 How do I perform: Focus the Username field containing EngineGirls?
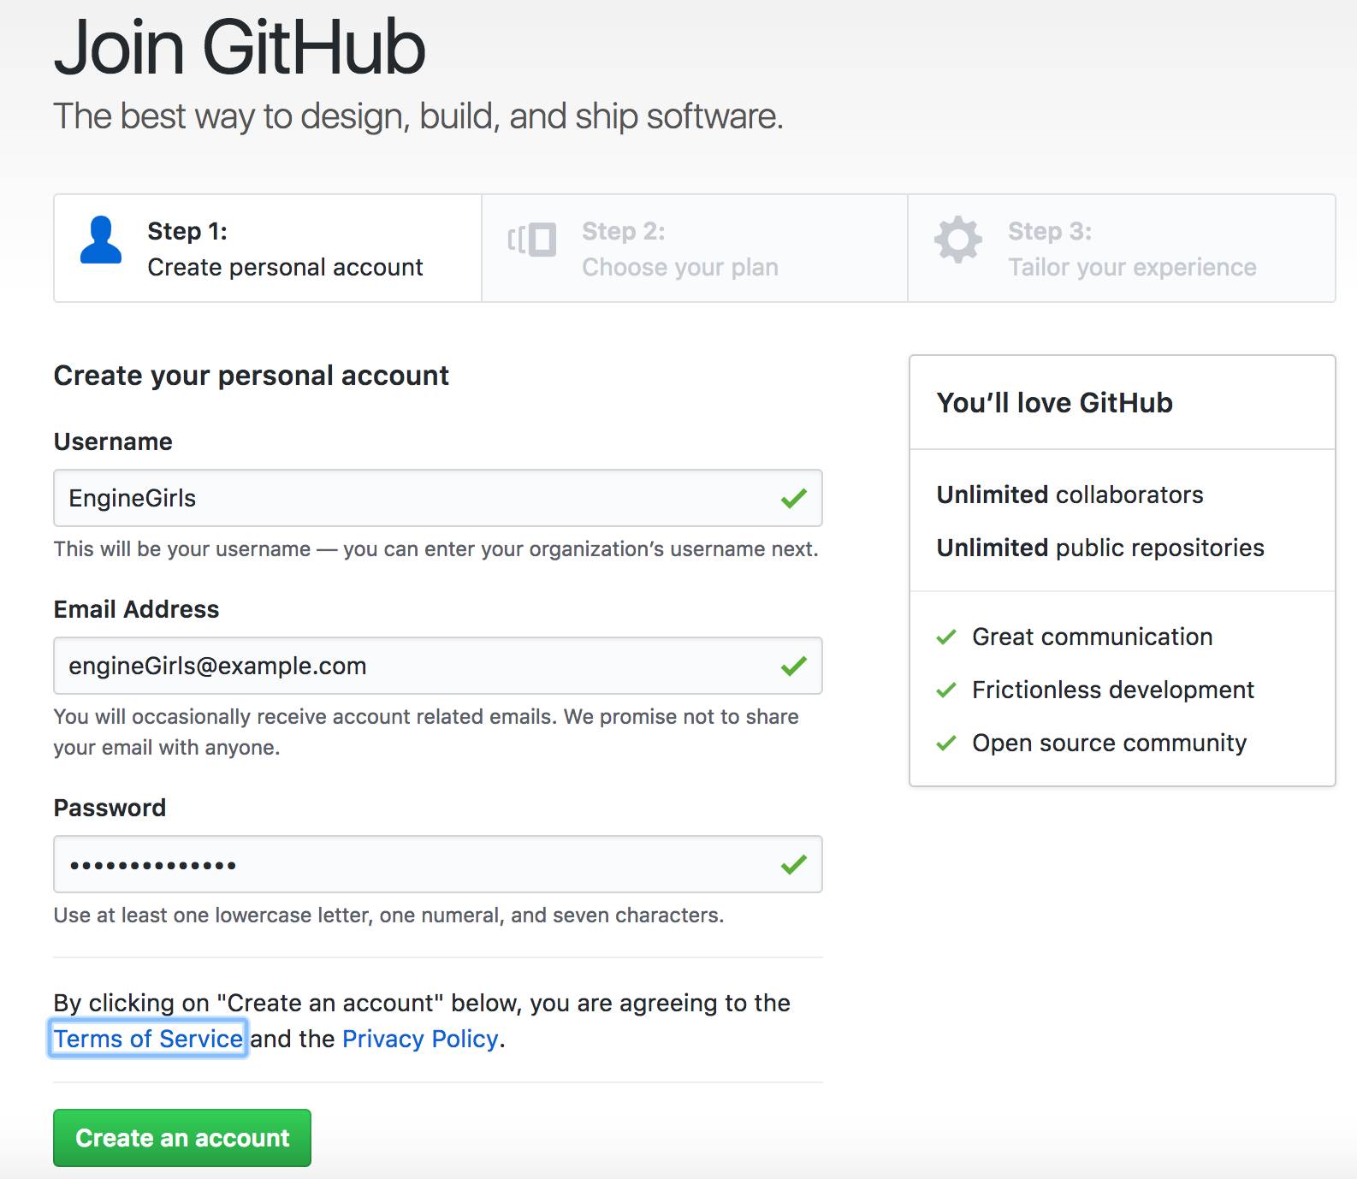point(411,498)
